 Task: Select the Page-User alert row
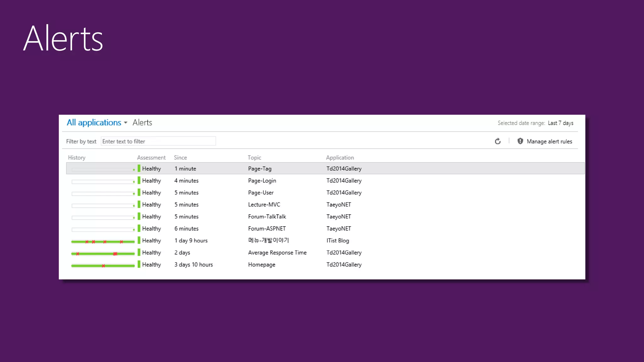point(261,193)
